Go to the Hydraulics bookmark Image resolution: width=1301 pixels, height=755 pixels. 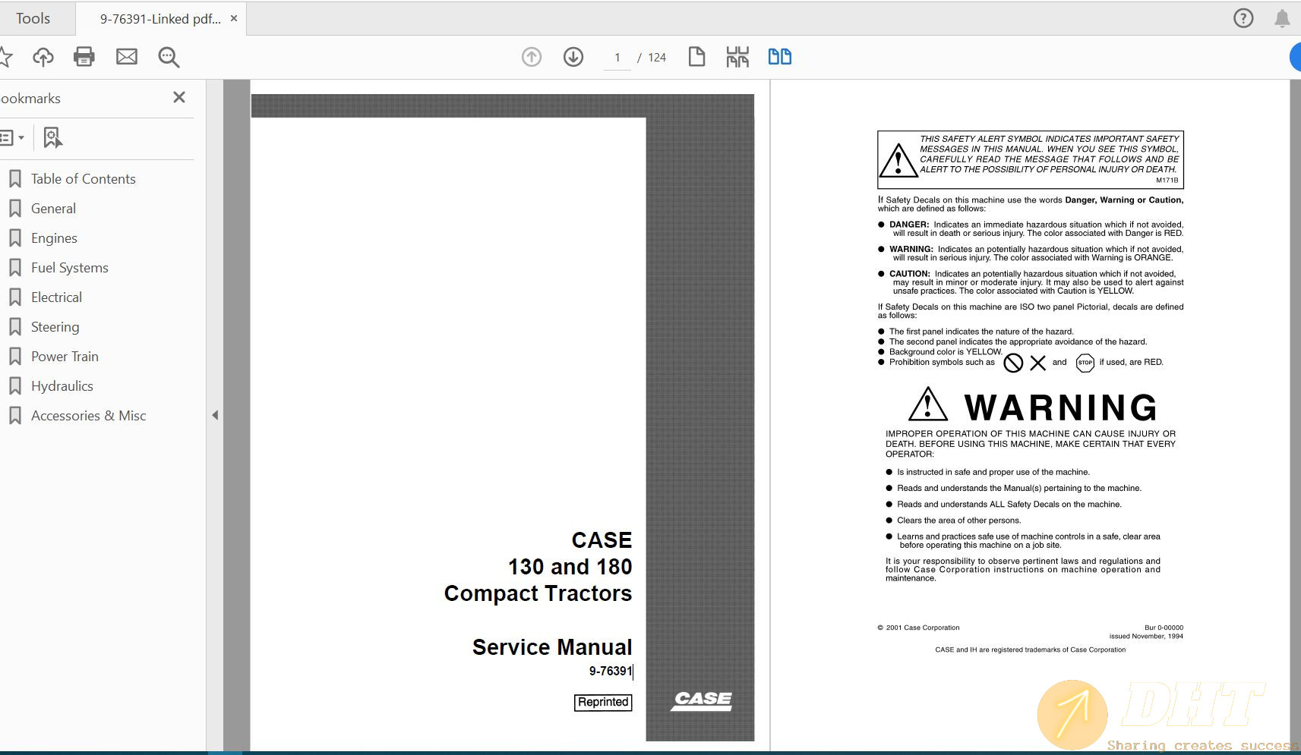pos(62,385)
